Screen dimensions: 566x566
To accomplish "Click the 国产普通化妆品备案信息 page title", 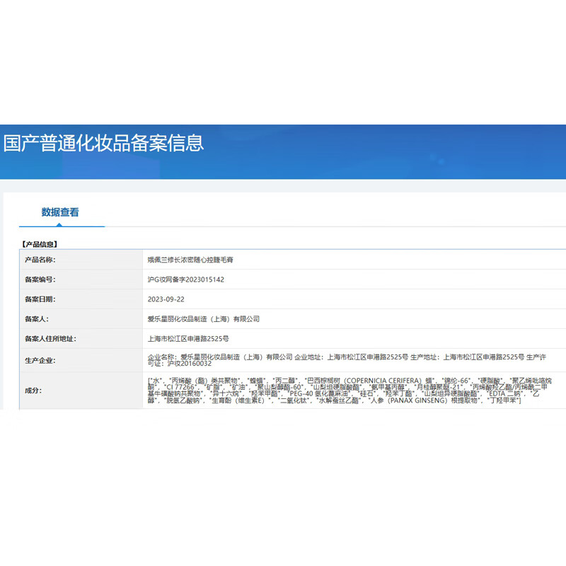I will (x=103, y=143).
